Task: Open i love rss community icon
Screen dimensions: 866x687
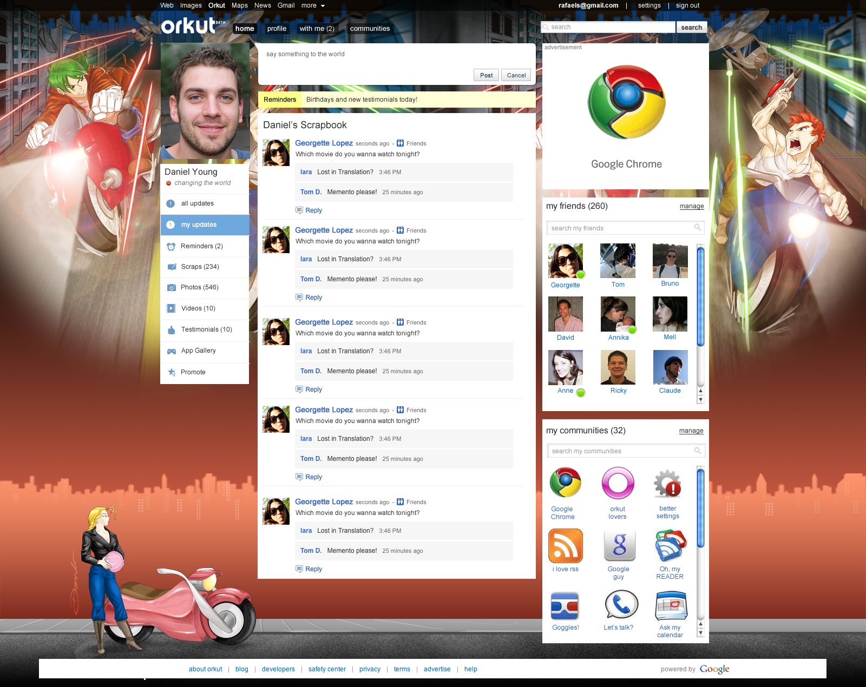Action: (566, 546)
